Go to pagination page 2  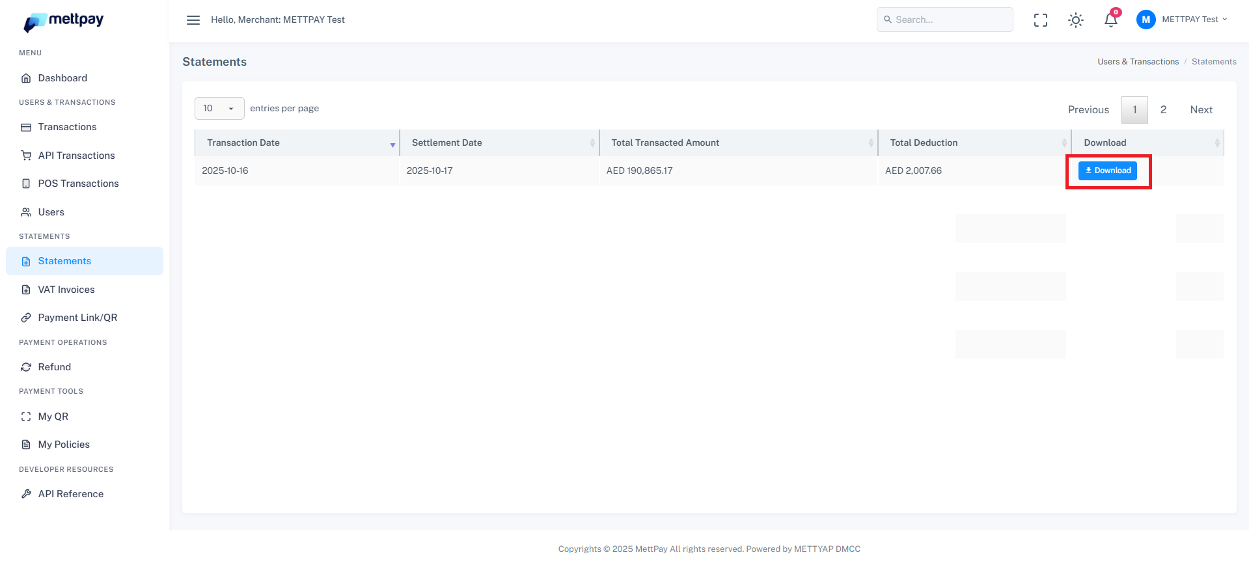coord(1163,110)
